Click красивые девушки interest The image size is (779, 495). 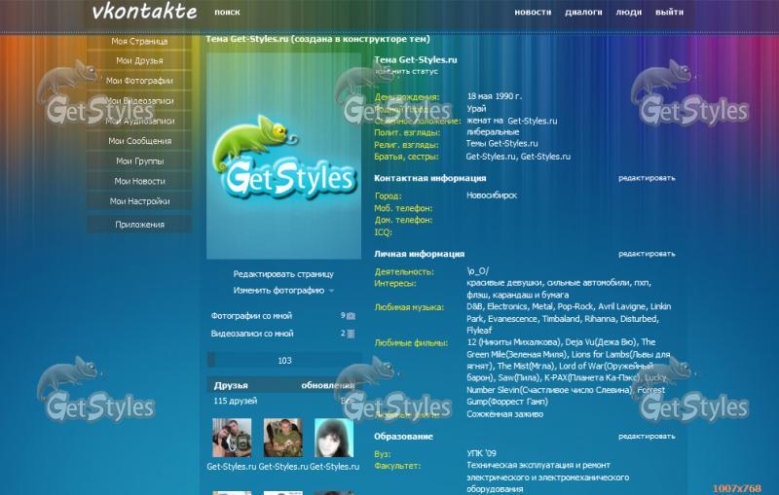click(504, 283)
